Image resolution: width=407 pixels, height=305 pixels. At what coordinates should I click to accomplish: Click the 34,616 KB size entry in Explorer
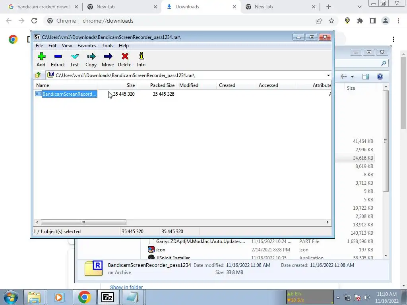363,158
